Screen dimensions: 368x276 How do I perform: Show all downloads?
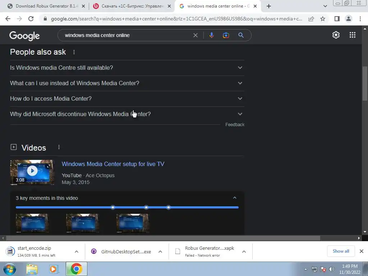(x=341, y=251)
